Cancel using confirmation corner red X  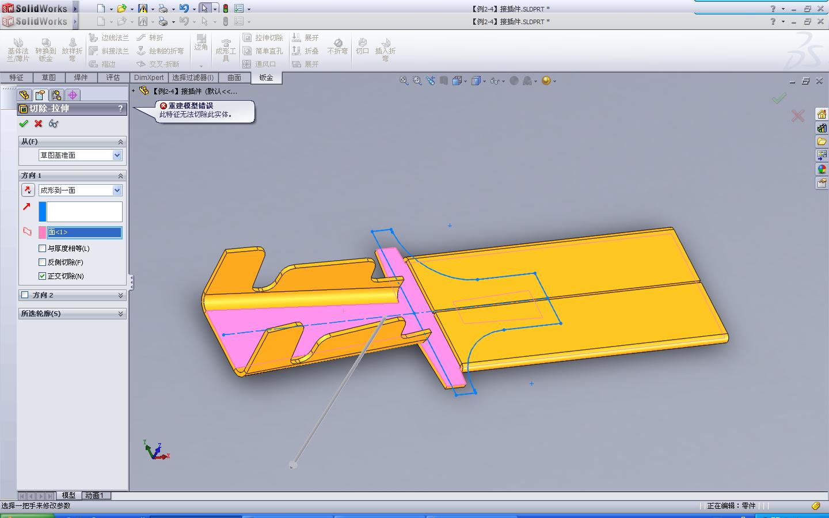(797, 116)
